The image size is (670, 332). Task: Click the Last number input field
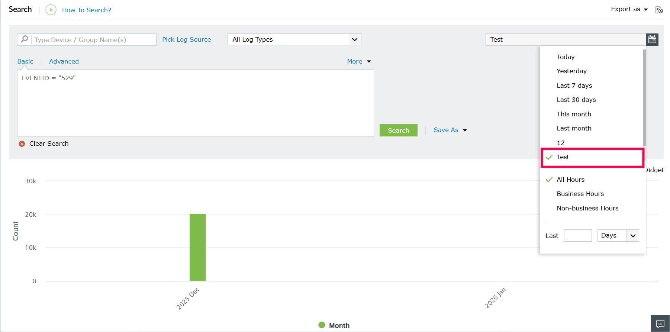578,236
